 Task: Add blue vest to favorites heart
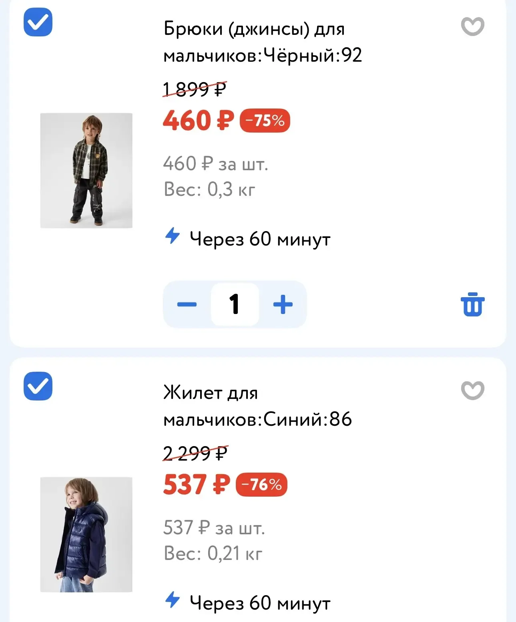coord(472,391)
